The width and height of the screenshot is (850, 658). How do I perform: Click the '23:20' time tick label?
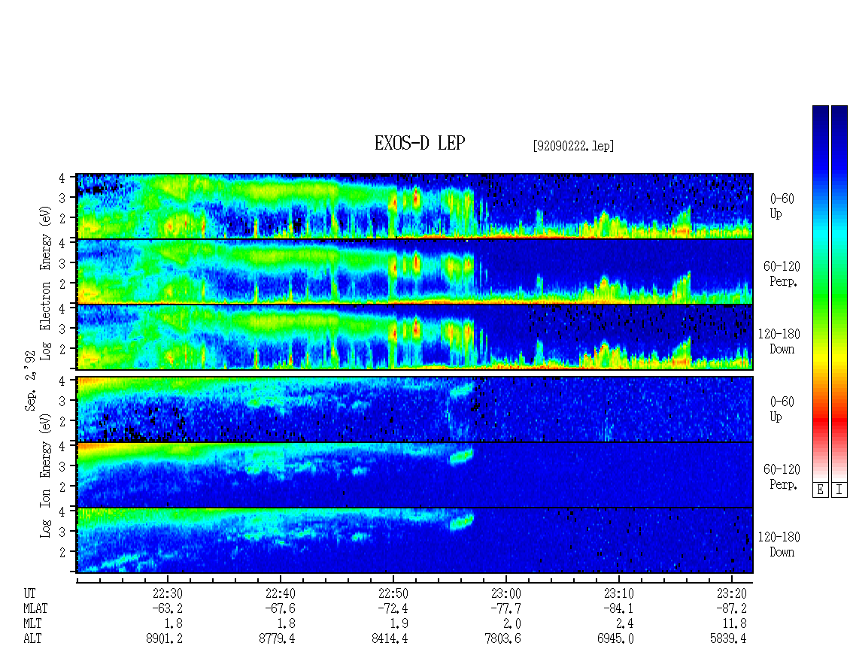[731, 593]
